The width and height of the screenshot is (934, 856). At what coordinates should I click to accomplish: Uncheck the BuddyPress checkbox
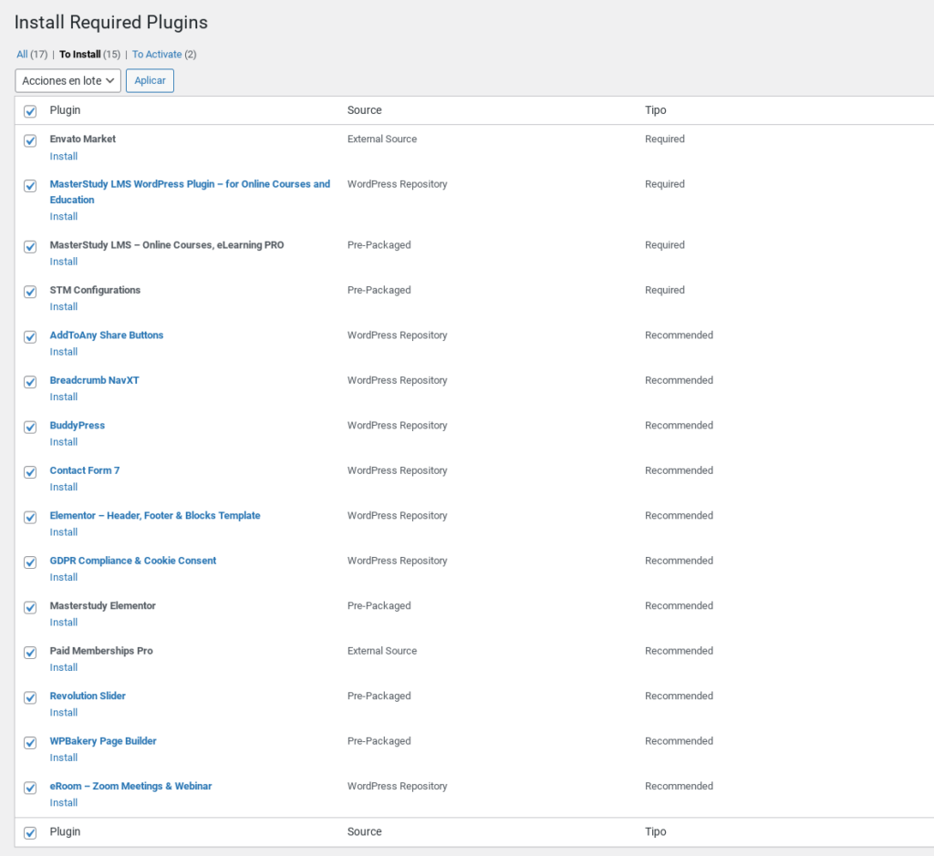[x=30, y=427]
